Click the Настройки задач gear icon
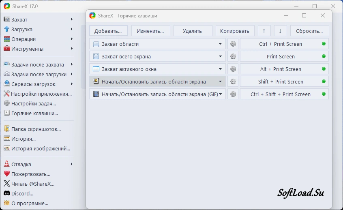The image size is (343, 210). 7,103
